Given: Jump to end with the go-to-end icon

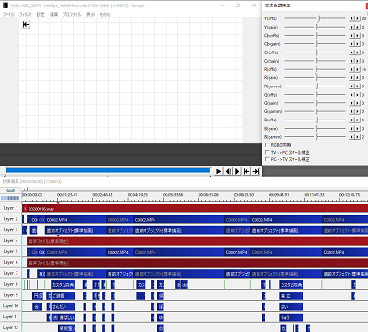Looking at the screenshot, I should 256,171.
